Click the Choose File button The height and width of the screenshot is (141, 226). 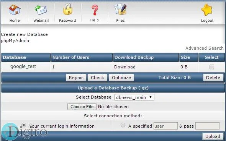(82, 107)
